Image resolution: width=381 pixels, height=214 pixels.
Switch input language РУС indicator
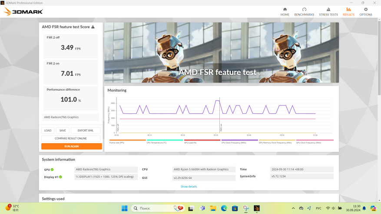318,208
